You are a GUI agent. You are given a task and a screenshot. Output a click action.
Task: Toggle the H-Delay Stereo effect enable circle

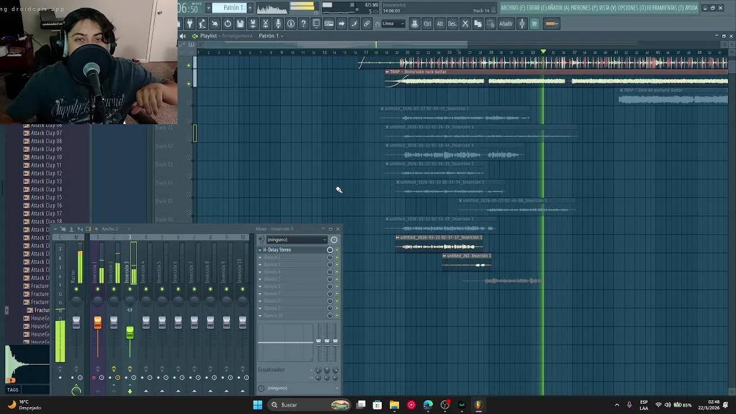pyautogui.click(x=330, y=250)
